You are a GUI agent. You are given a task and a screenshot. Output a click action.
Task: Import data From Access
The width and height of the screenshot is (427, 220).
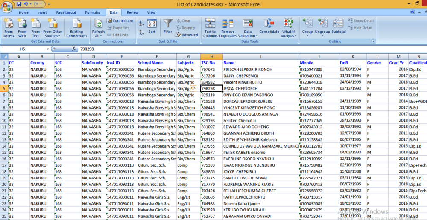point(9,28)
